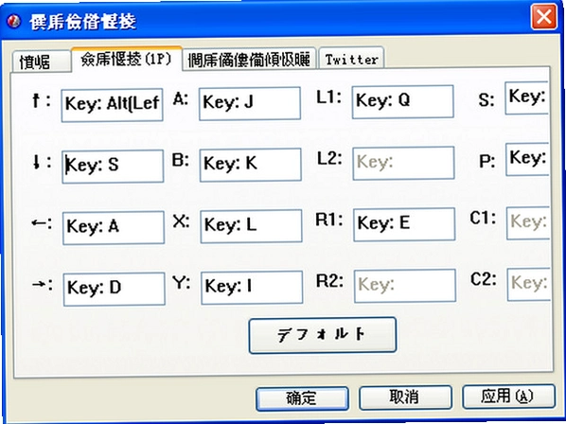The height and width of the screenshot is (424, 566).
Task: Switch to the Twitter tab
Action: [351, 59]
